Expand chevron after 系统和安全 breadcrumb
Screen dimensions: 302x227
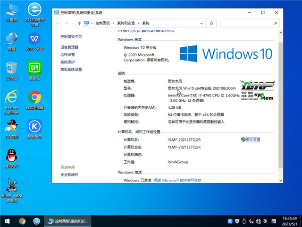tap(138, 23)
